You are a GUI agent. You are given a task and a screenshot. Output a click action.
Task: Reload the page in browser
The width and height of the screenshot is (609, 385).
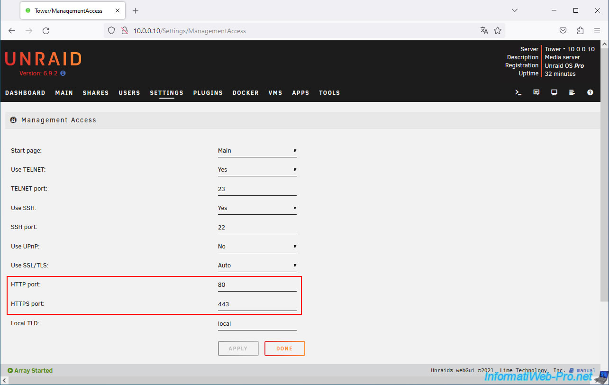tap(46, 31)
